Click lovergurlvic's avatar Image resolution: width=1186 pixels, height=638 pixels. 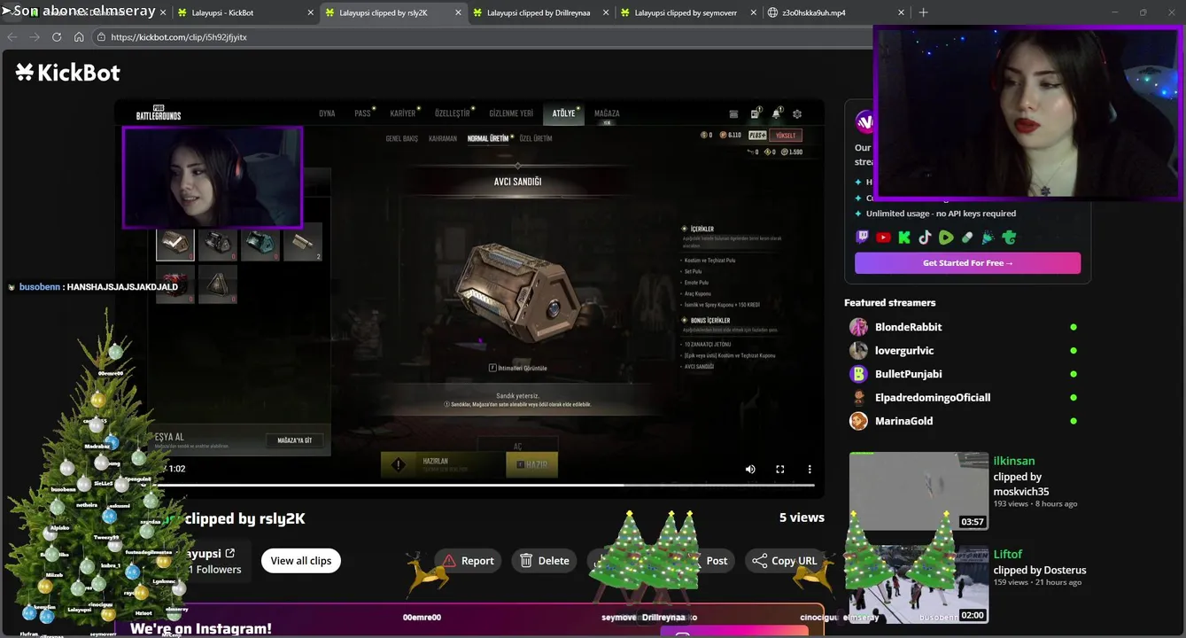pos(858,351)
